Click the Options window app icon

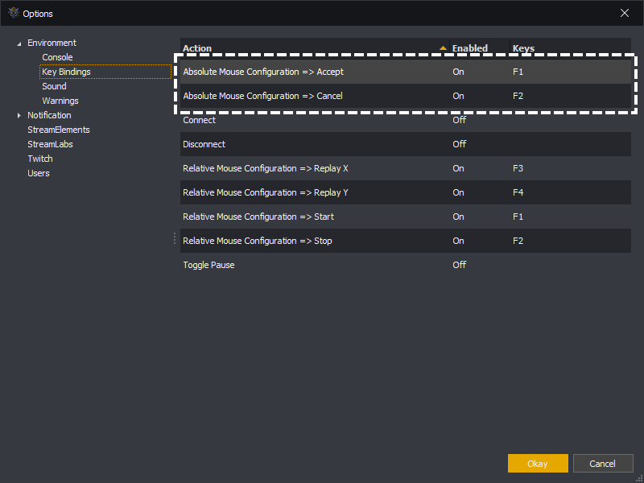(x=14, y=13)
